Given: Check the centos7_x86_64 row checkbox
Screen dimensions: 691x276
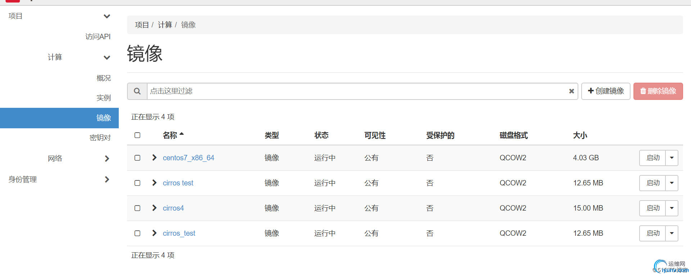Looking at the screenshot, I should point(137,158).
